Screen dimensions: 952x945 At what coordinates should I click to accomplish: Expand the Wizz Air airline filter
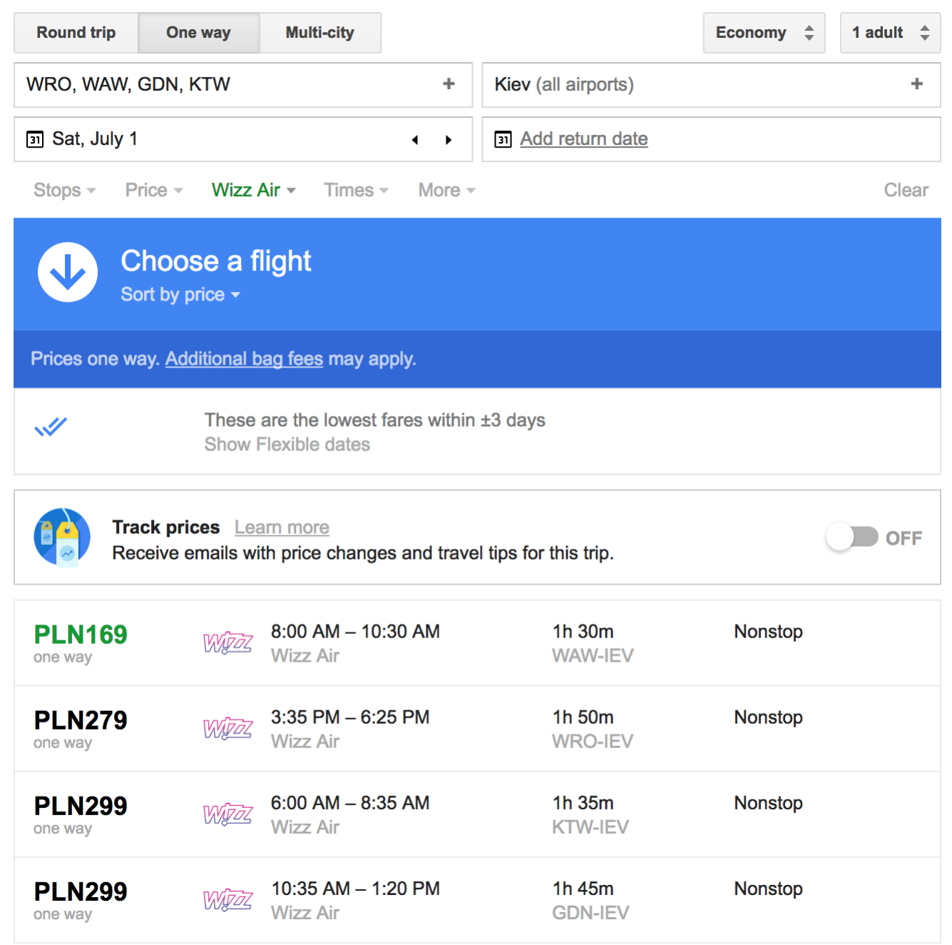253,191
